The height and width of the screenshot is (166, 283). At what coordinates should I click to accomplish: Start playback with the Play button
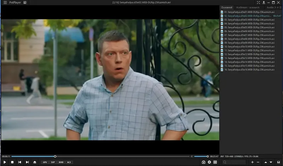point(5,162)
